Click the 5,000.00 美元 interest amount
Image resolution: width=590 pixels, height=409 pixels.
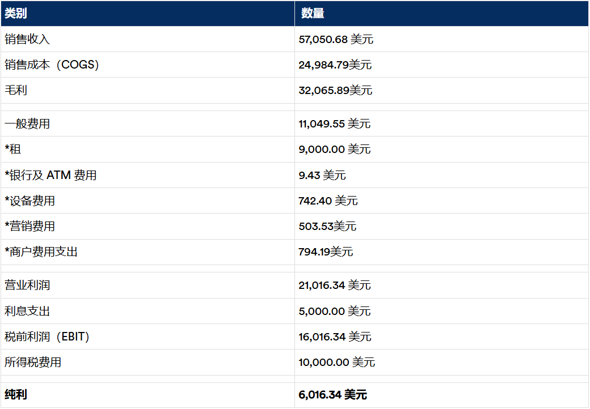(x=334, y=312)
